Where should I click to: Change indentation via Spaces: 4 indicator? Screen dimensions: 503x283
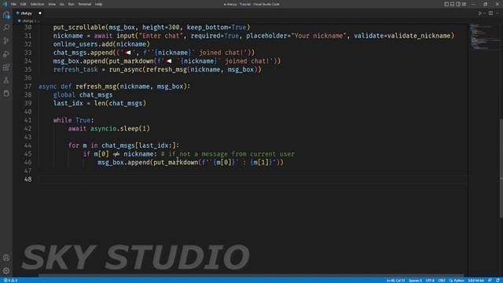point(415,281)
